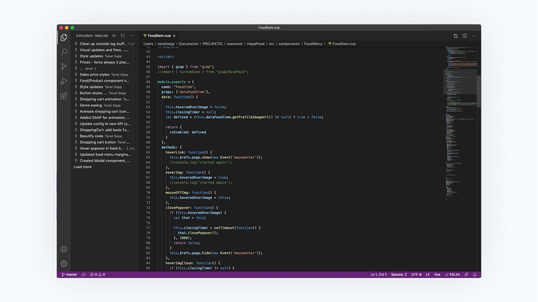The height and width of the screenshot is (302, 538).
Task: Click the editor vertical scrollbar thumb
Action: 479,91
